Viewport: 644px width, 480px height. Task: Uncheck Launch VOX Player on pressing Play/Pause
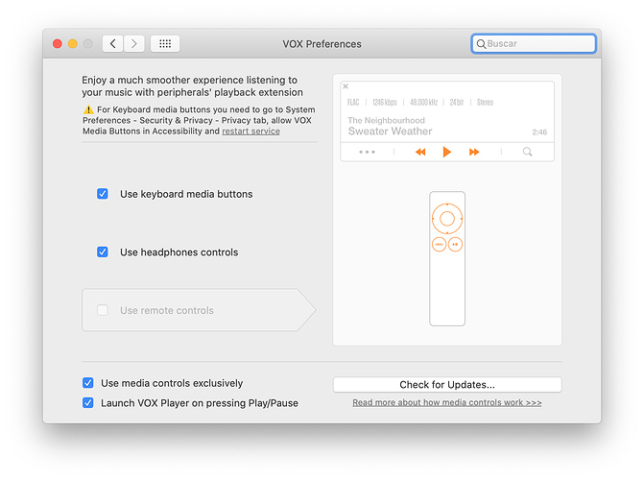click(x=88, y=403)
